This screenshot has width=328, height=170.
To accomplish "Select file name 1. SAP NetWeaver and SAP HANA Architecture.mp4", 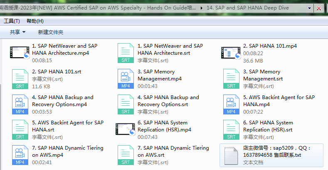I will [x=64, y=49].
